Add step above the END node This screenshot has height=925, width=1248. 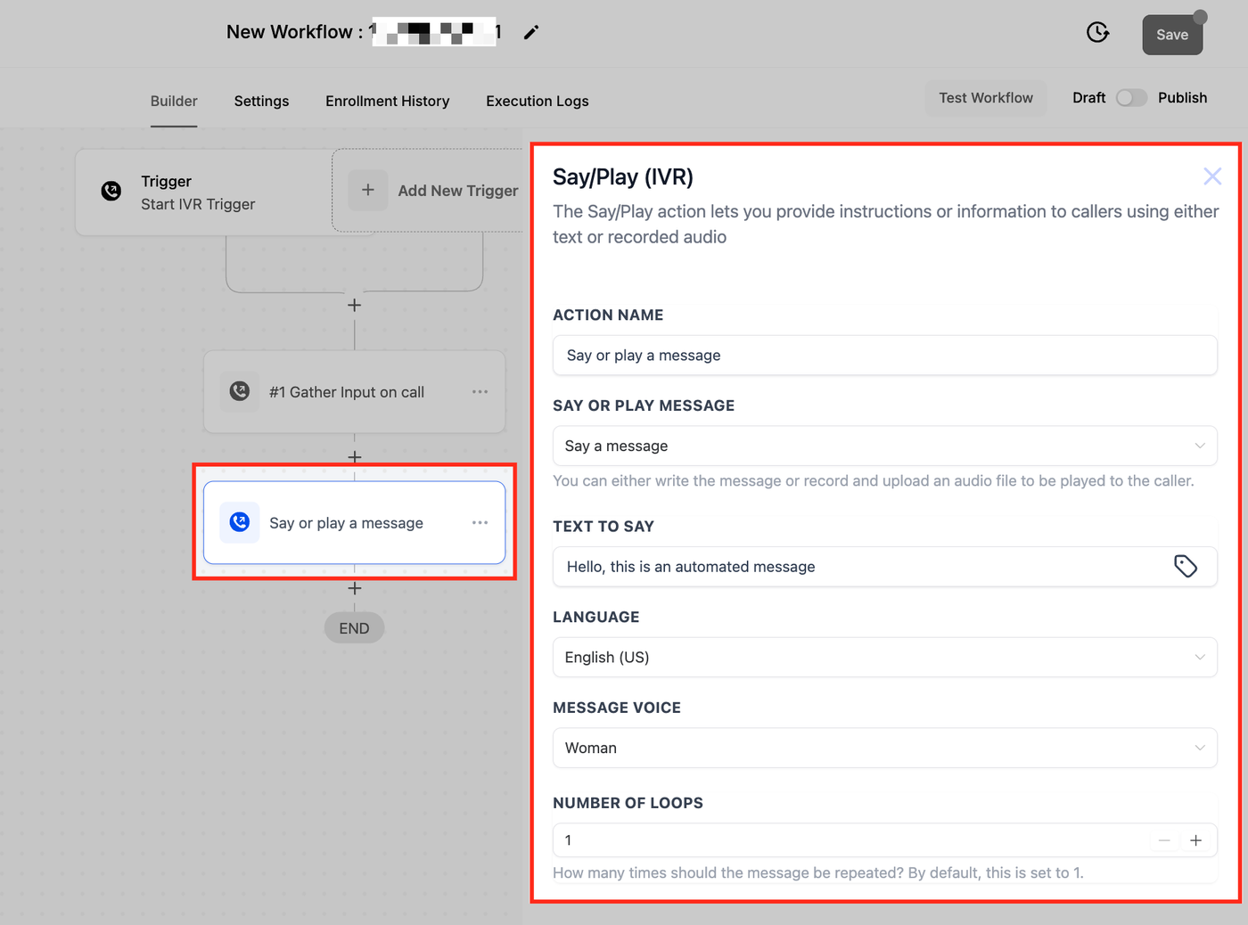(x=355, y=588)
